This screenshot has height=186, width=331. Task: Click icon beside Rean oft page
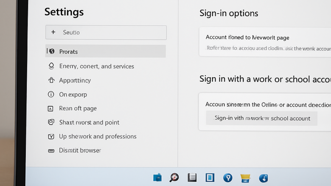[x=50, y=109]
